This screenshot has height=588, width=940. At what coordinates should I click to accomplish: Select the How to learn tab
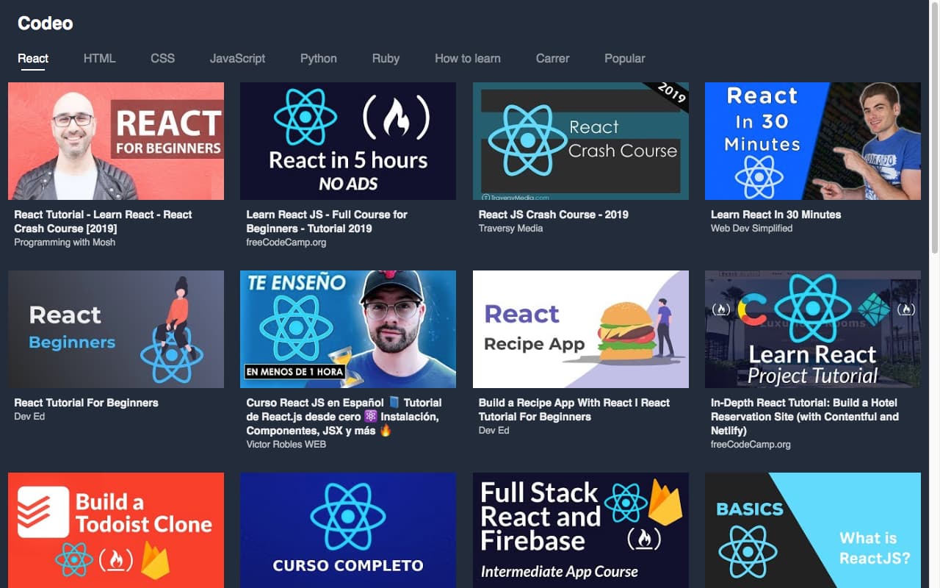coord(467,58)
